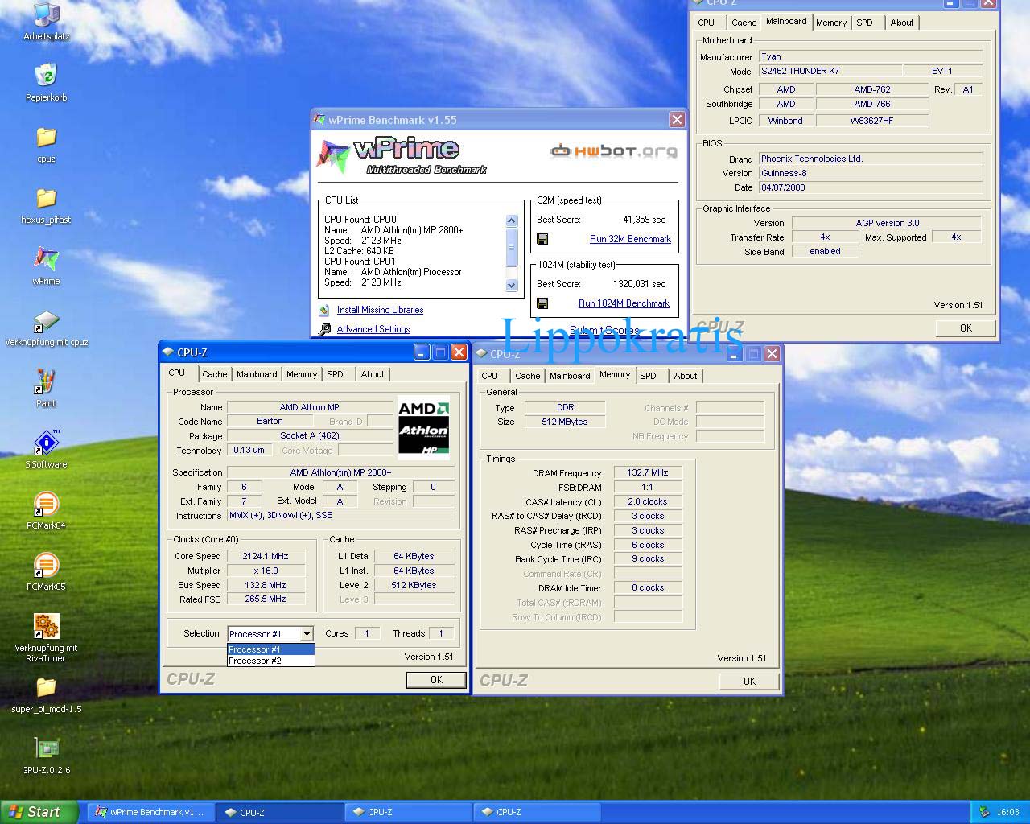This screenshot has width=1030, height=824.
Task: Click the save icon beside Run 1024M Benchmark
Action: point(542,303)
